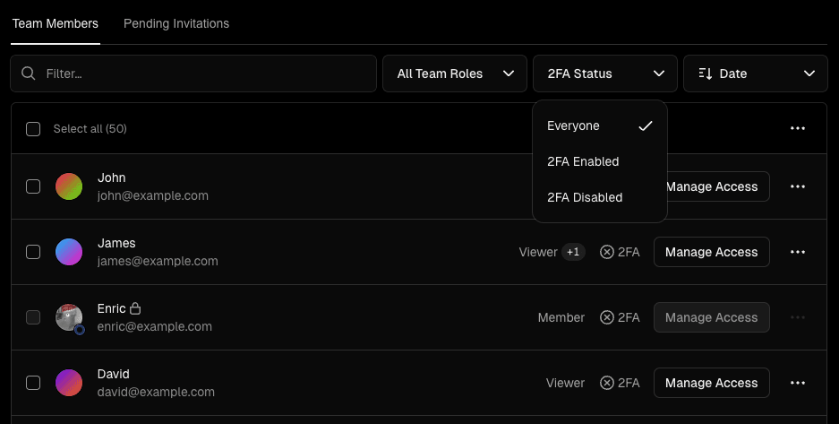This screenshot has height=424, width=839.
Task: Click the bulk actions ellipsis beside Select all
Action: click(798, 128)
